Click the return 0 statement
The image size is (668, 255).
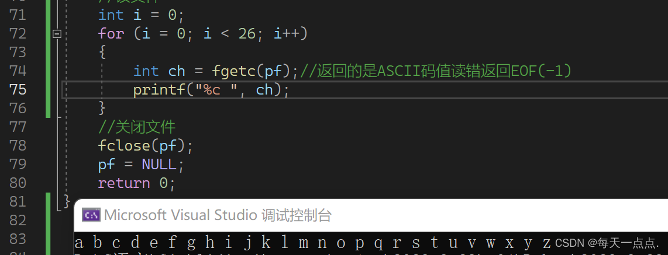[x=137, y=183]
